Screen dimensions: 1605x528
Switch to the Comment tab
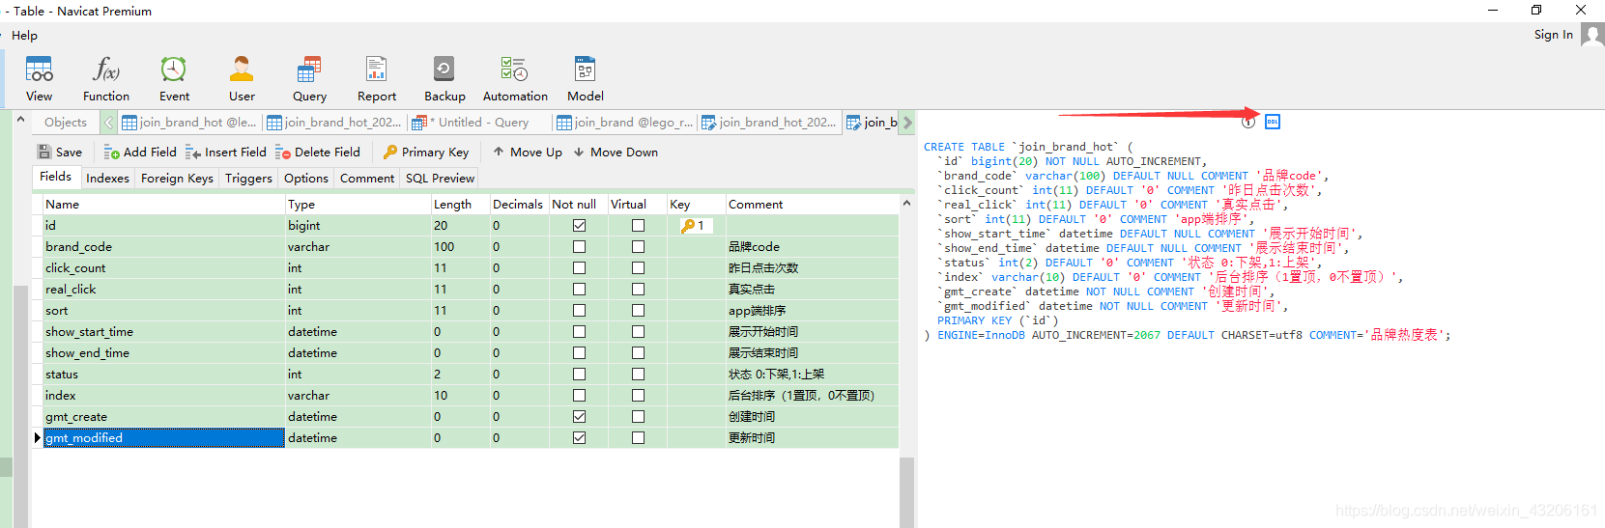pos(367,179)
